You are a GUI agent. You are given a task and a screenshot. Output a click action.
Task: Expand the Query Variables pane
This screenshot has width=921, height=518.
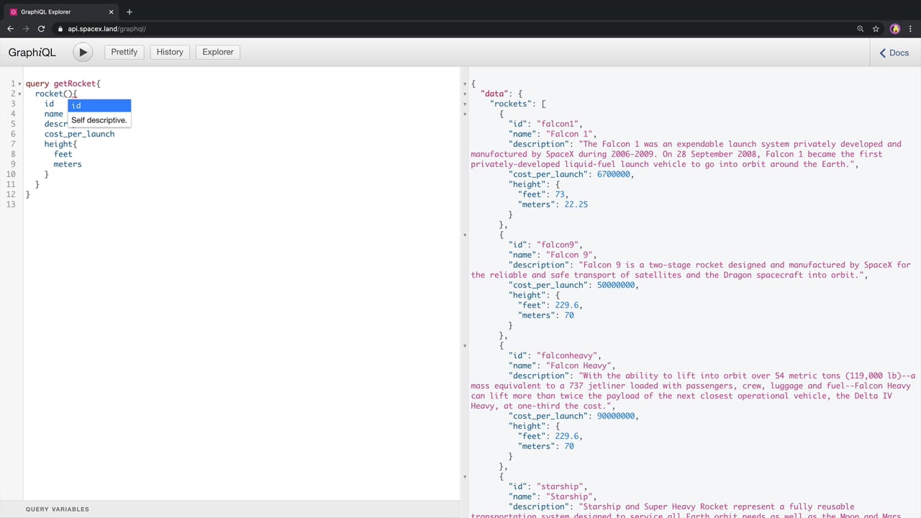tap(58, 509)
